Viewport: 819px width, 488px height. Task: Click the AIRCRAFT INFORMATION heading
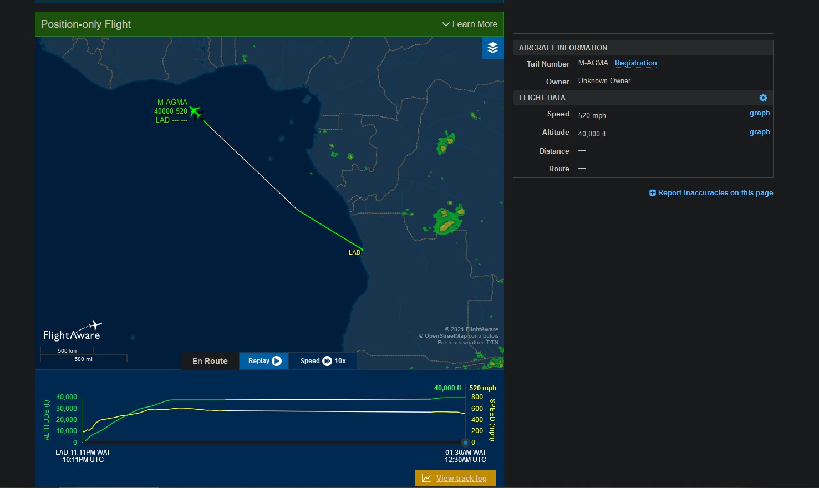pos(563,48)
